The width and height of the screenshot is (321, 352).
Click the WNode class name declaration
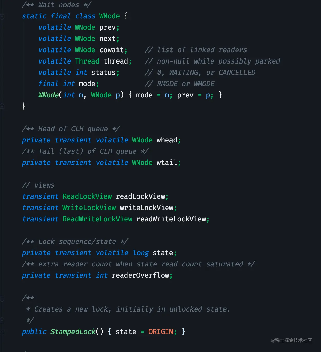point(109,16)
